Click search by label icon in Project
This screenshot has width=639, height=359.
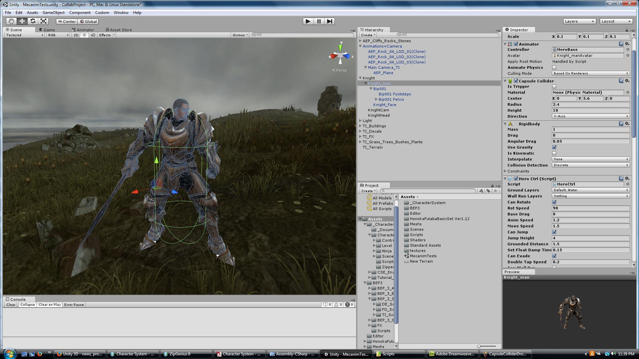click(x=488, y=191)
